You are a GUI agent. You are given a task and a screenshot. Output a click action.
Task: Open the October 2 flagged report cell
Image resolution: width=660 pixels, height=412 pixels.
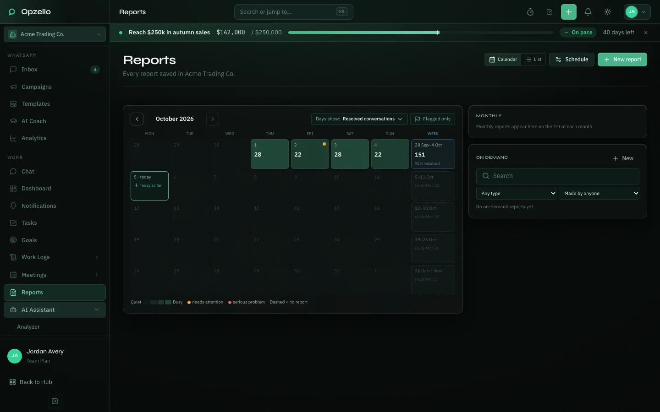pos(310,154)
